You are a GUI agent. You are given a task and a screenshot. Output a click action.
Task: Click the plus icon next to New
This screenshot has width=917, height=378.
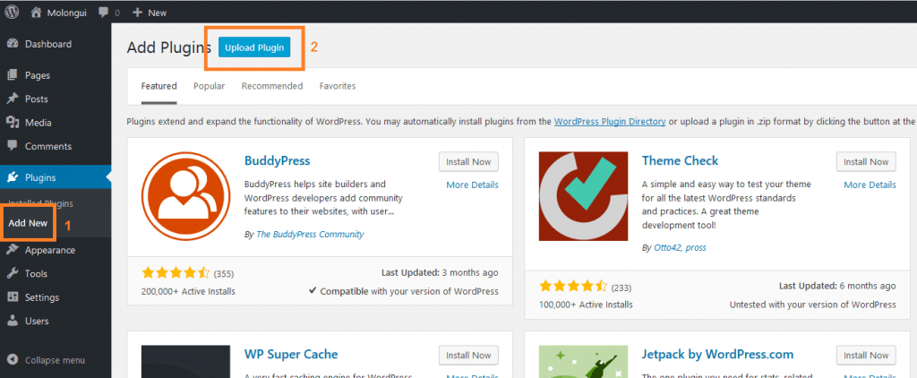138,13
